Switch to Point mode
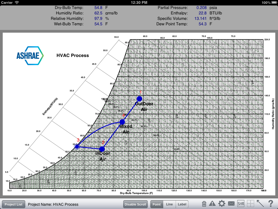 pos(157,204)
